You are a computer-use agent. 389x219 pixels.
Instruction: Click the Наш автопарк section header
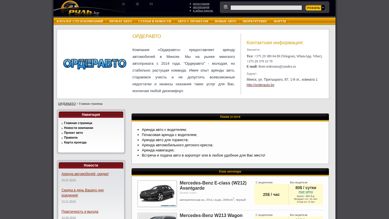(230, 171)
